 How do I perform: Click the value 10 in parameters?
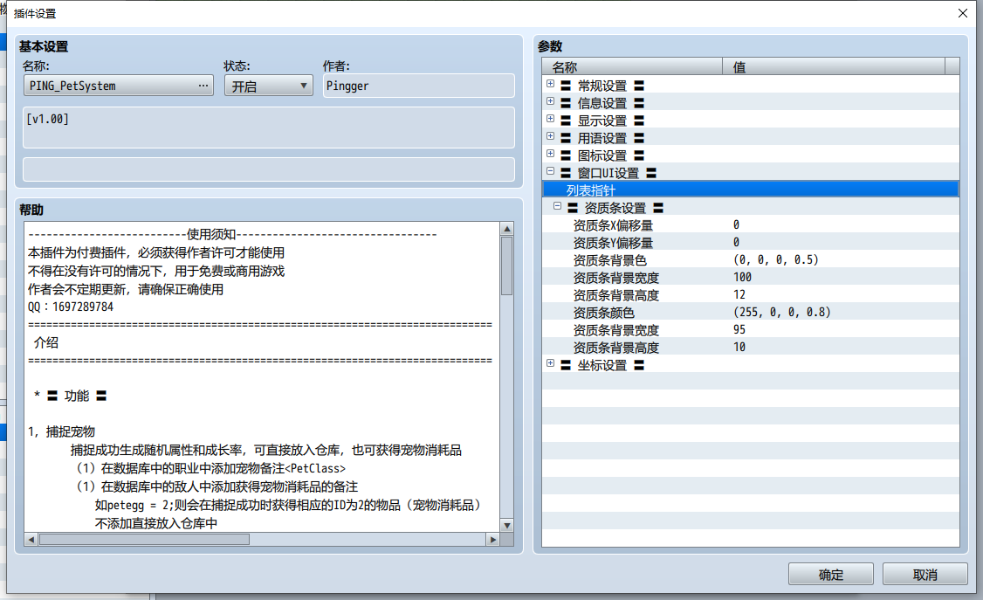pos(739,348)
